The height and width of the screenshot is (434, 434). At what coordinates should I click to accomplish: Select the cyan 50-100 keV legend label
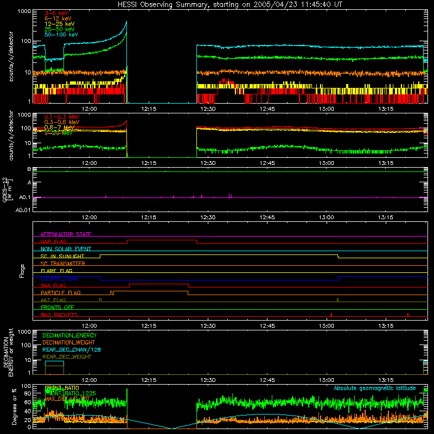click(x=61, y=35)
